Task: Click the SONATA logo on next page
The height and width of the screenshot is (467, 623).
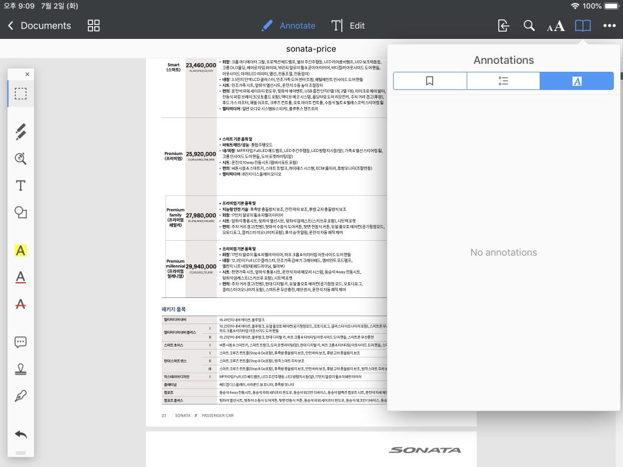Action: pyautogui.click(x=425, y=450)
